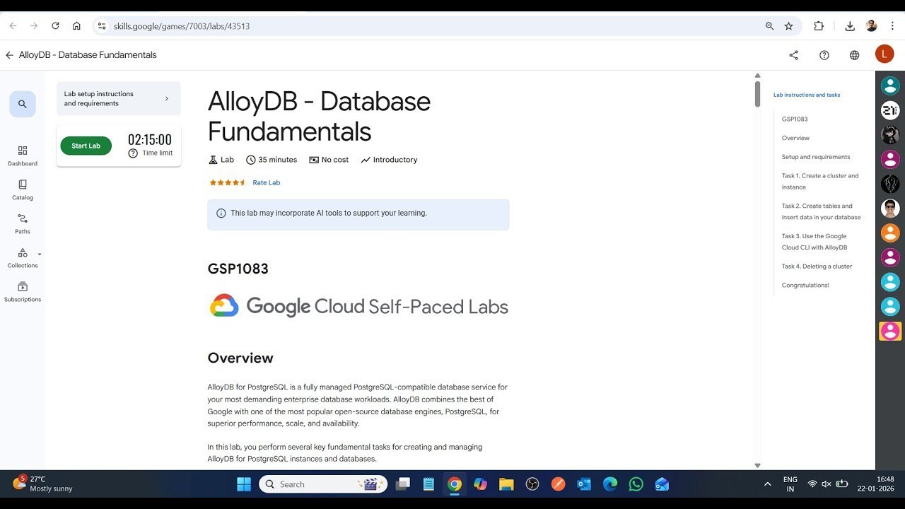The height and width of the screenshot is (509, 905).
Task: Open Chrome downloads icon
Action: [x=850, y=26]
